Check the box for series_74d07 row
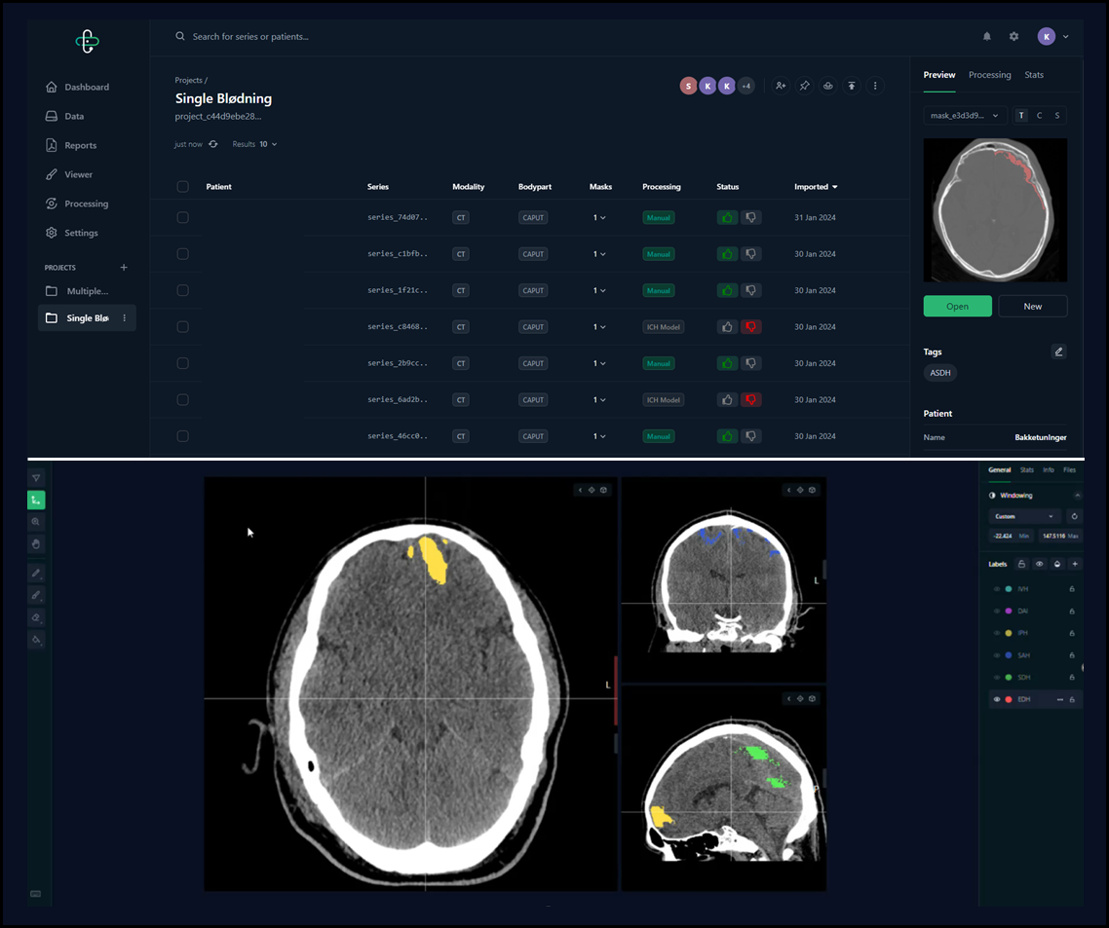Viewport: 1109px width, 928px height. click(x=182, y=218)
